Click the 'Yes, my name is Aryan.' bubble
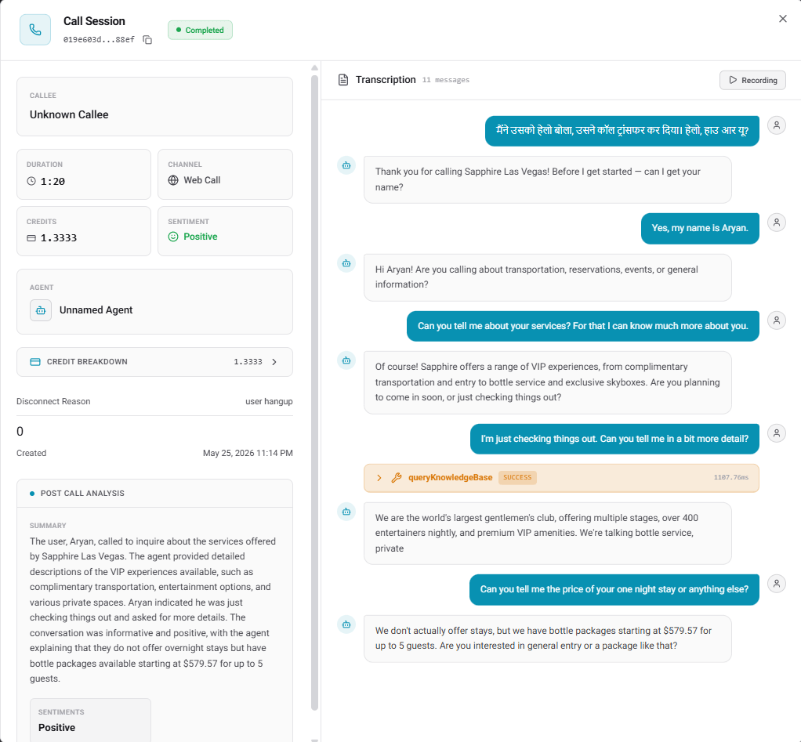 700,229
